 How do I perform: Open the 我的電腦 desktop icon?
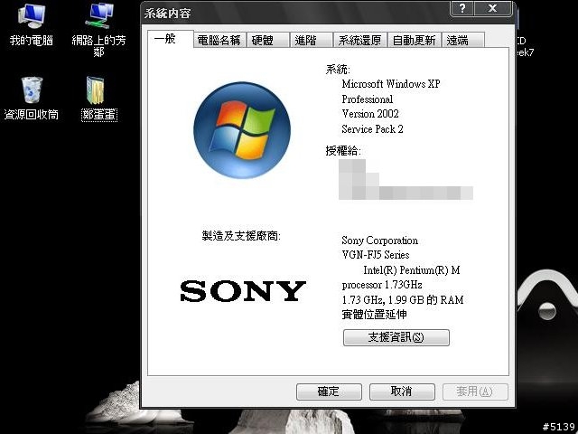(32, 24)
